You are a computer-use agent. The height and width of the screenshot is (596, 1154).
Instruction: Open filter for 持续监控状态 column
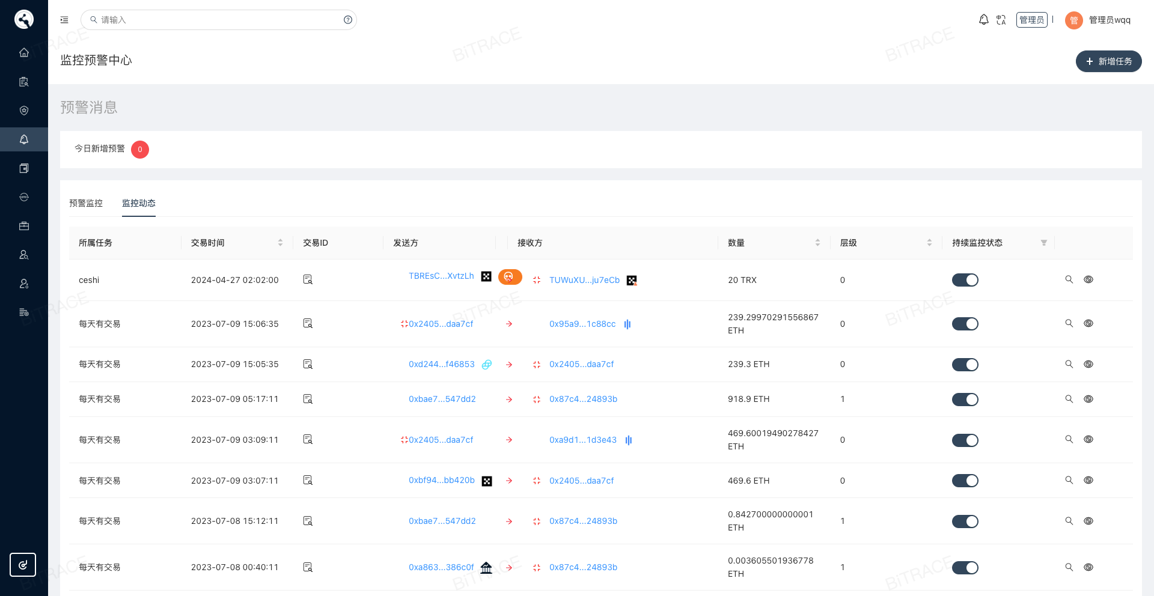click(1044, 243)
